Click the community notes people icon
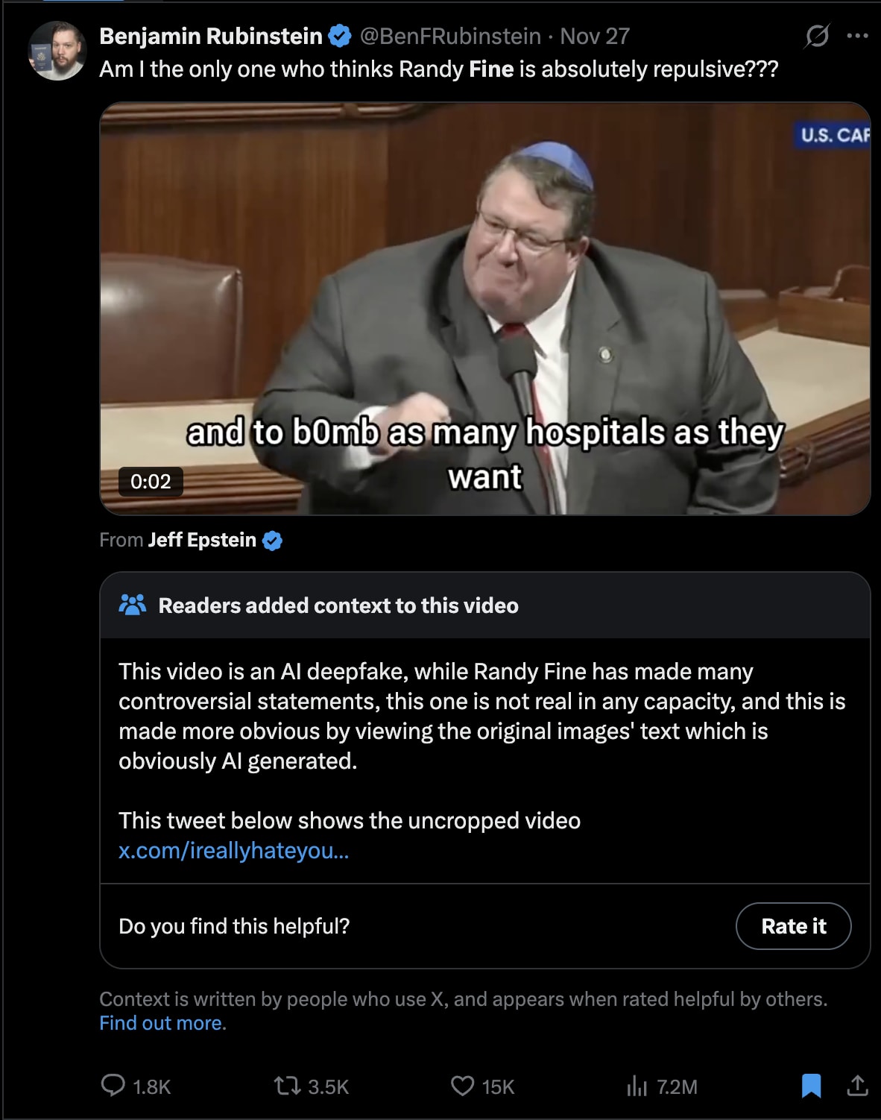The height and width of the screenshot is (1120, 881). [x=133, y=605]
